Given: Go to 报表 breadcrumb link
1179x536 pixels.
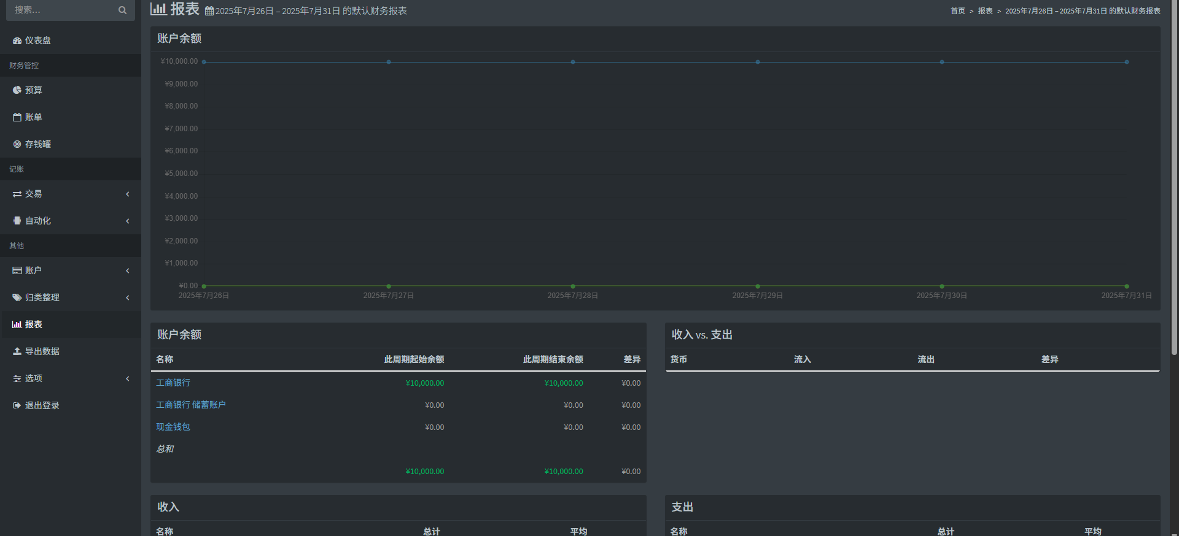Looking at the screenshot, I should pos(985,11).
